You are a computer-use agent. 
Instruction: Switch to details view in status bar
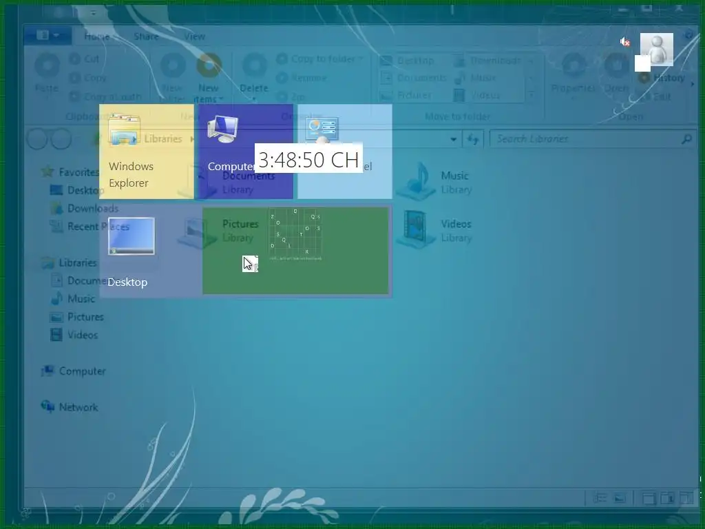[x=599, y=498]
